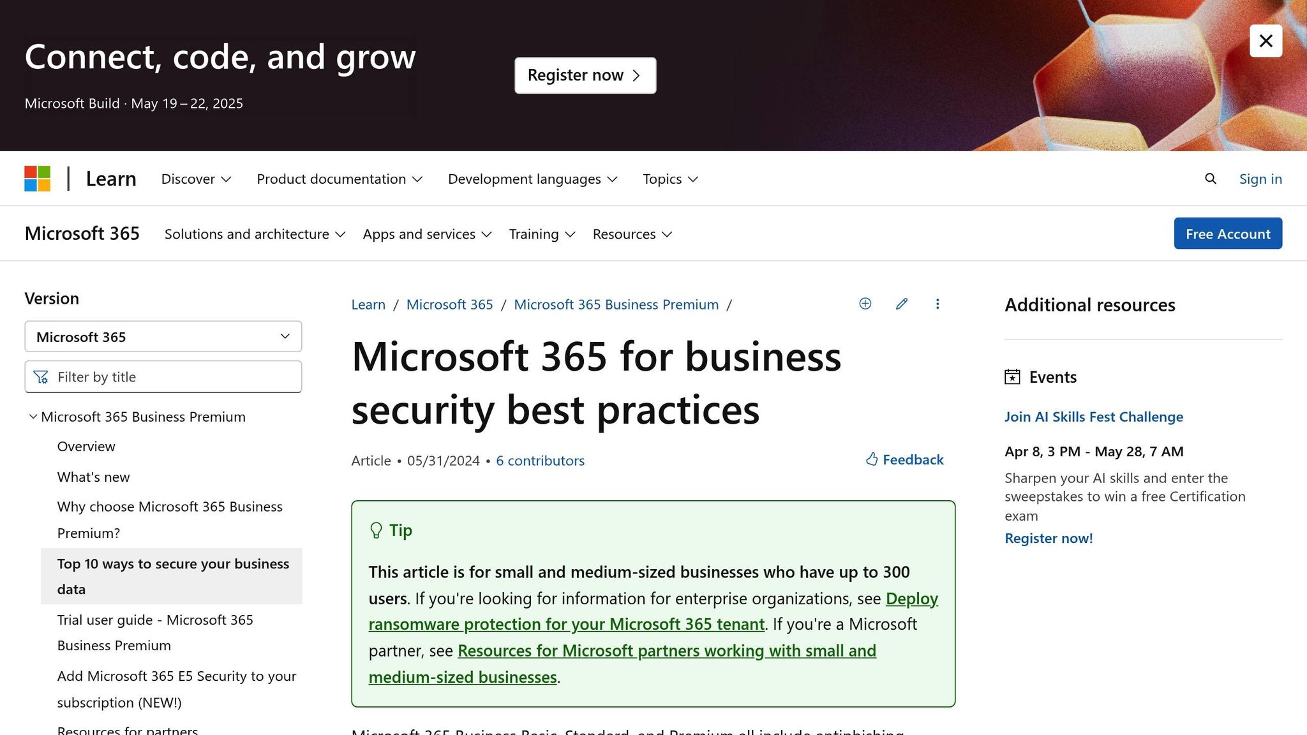Viewport: 1307px width, 735px height.
Task: Click the Events calendar icon
Action: pyautogui.click(x=1012, y=377)
